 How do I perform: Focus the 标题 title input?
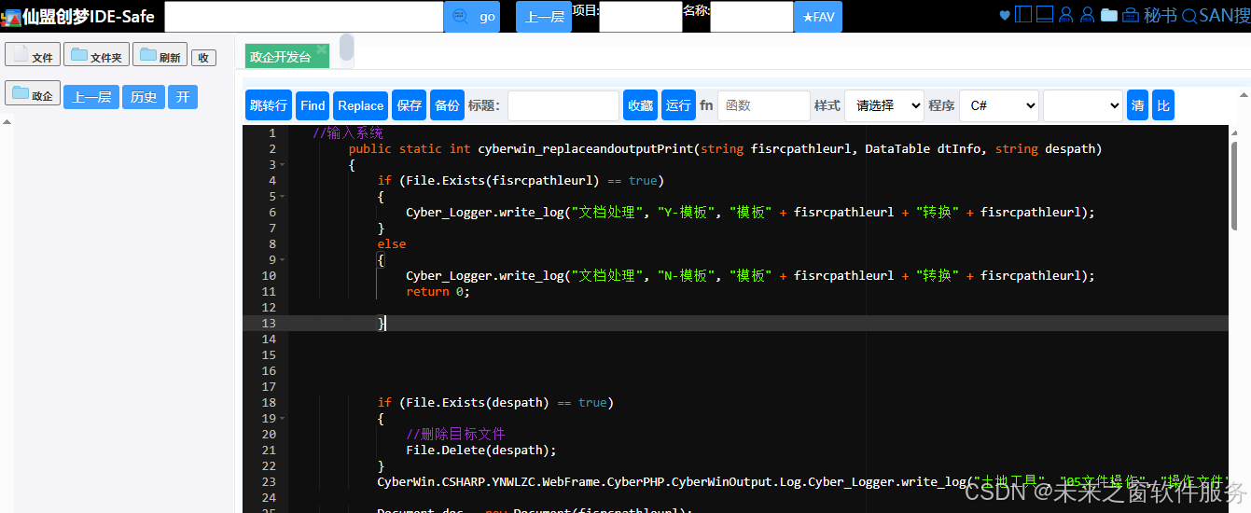[x=563, y=105]
